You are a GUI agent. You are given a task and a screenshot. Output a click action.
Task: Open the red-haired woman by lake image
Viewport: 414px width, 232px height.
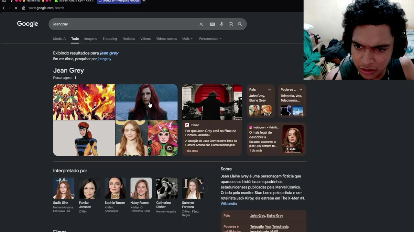[147, 102]
